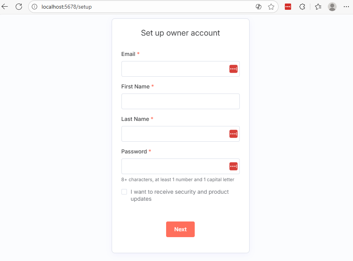The height and width of the screenshot is (261, 353).
Task: Refresh the current page
Action: 18,7
